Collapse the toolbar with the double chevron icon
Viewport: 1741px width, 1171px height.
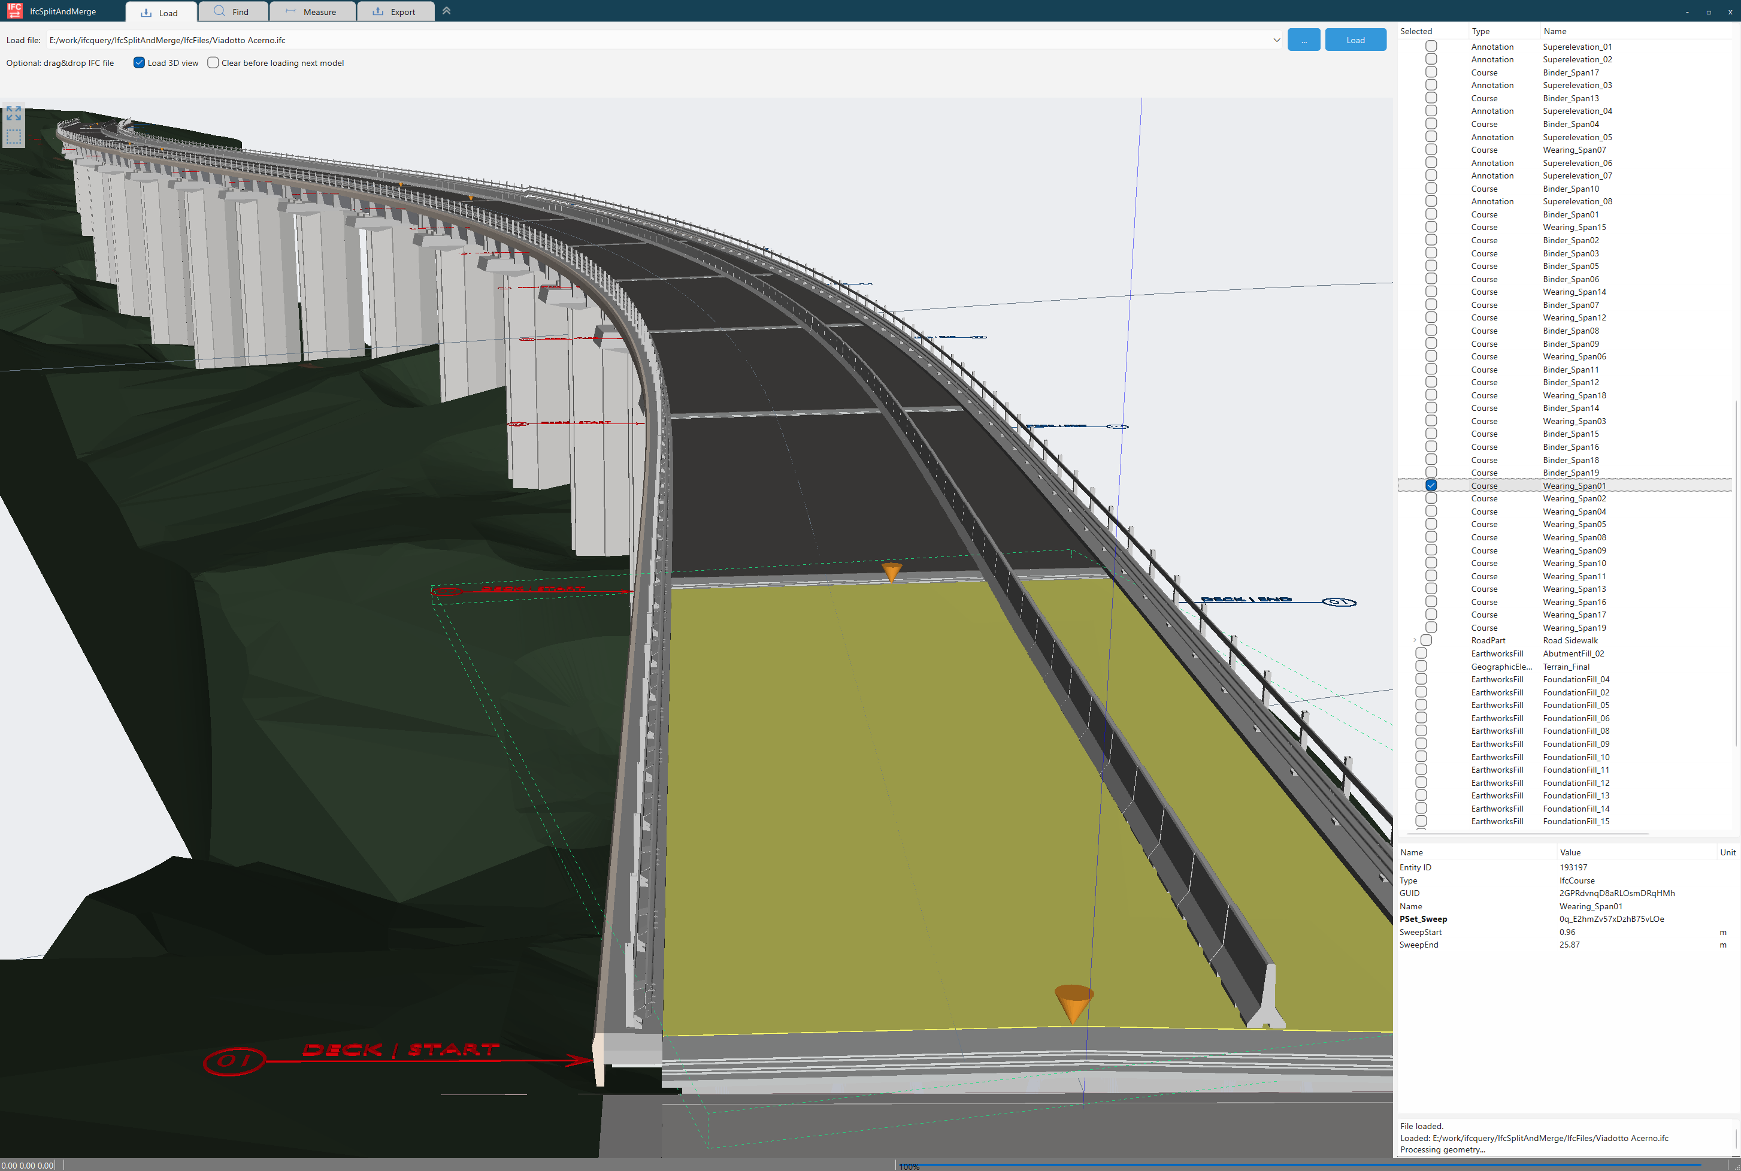point(446,11)
